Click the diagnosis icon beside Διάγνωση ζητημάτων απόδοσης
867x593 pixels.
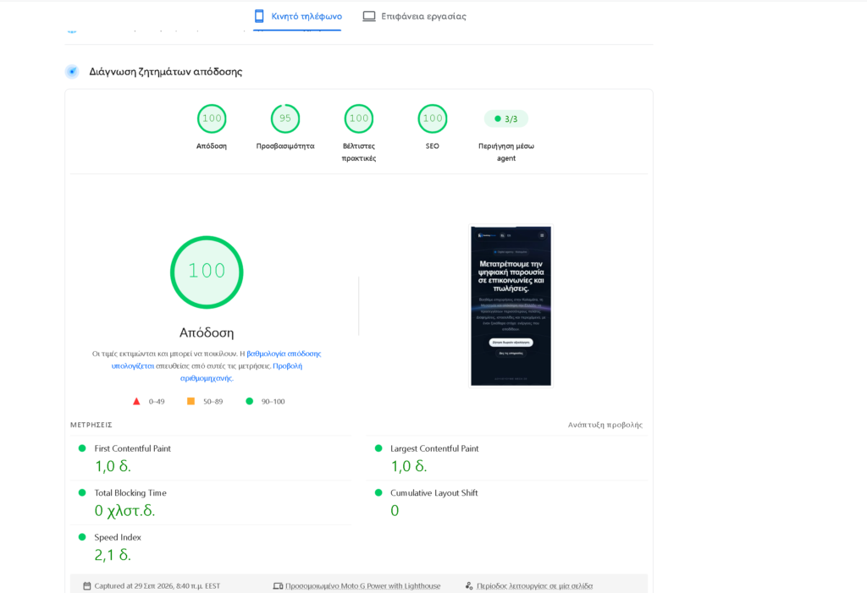pyautogui.click(x=72, y=71)
